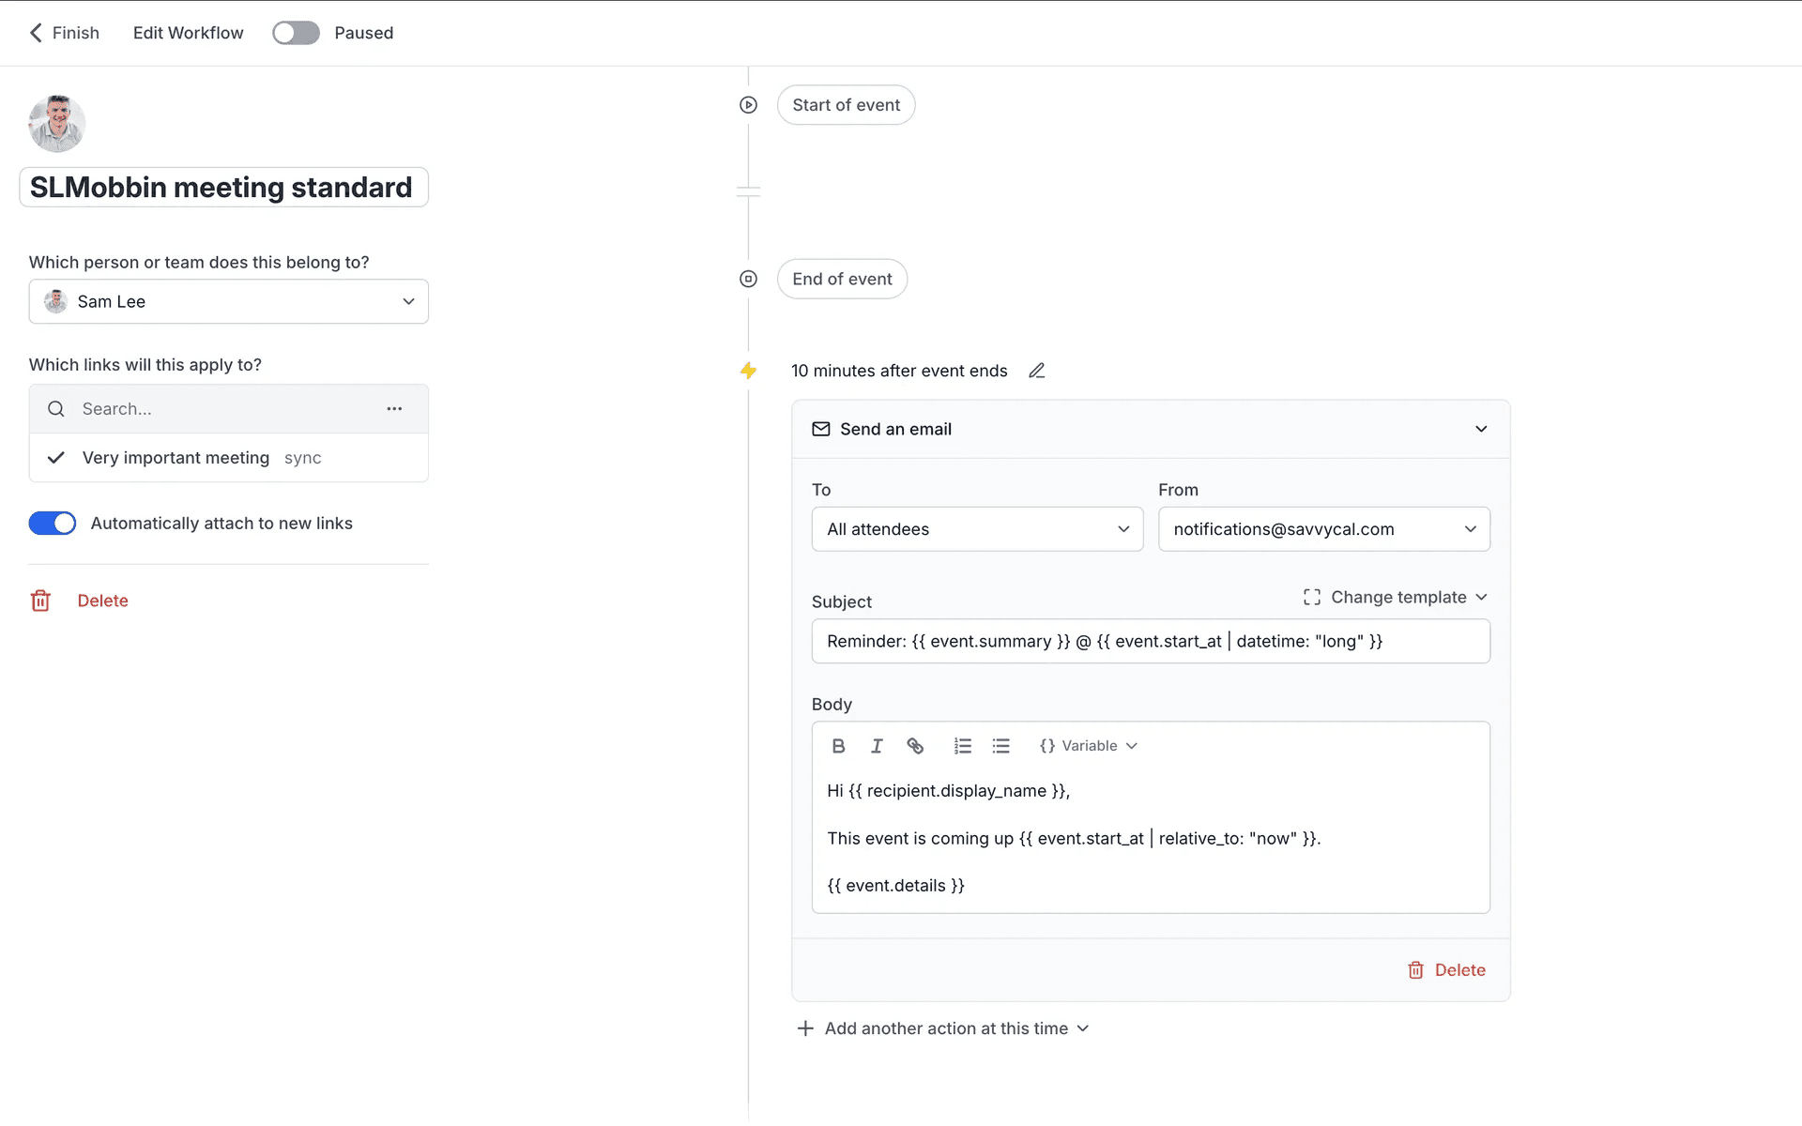Click the bulleted list icon
1802x1126 pixels.
(1000, 746)
